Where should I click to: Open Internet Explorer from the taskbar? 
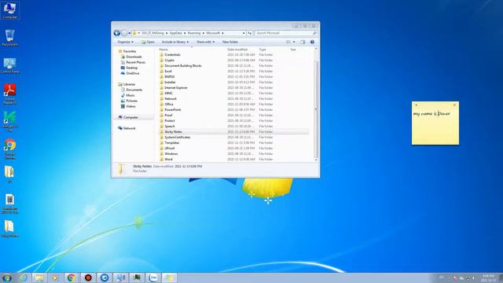(x=23, y=277)
